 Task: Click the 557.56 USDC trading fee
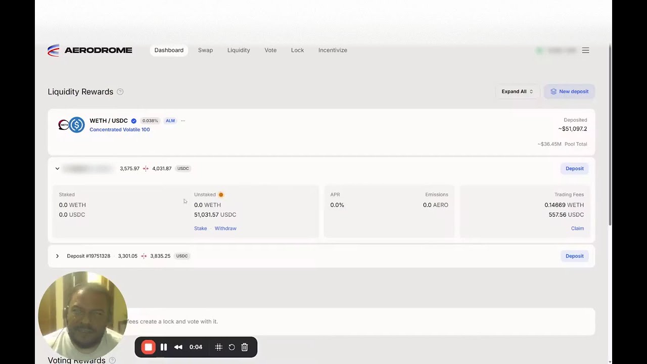click(x=566, y=215)
